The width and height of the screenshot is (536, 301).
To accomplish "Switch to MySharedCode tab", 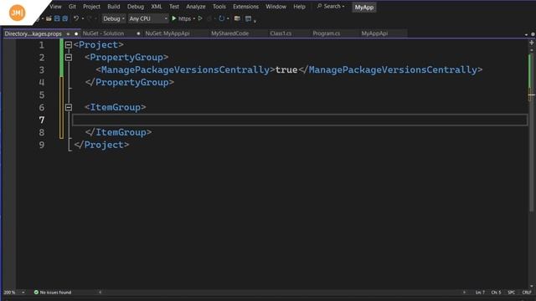I will pyautogui.click(x=229, y=33).
